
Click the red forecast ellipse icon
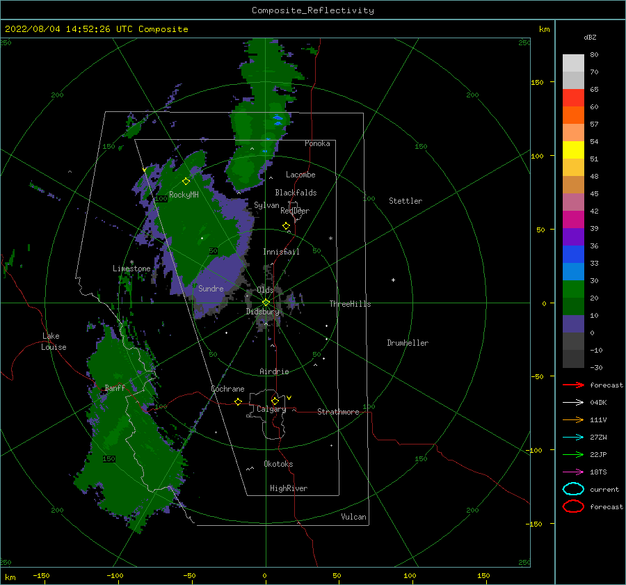(x=573, y=506)
